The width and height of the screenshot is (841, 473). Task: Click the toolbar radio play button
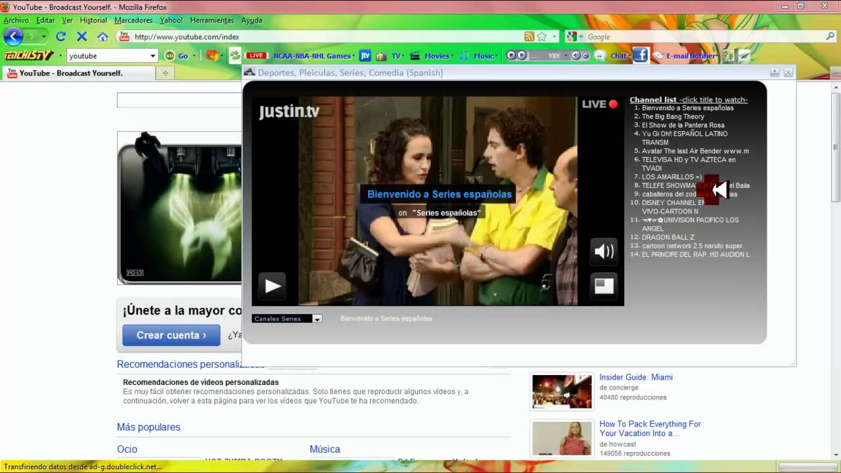pyautogui.click(x=522, y=56)
